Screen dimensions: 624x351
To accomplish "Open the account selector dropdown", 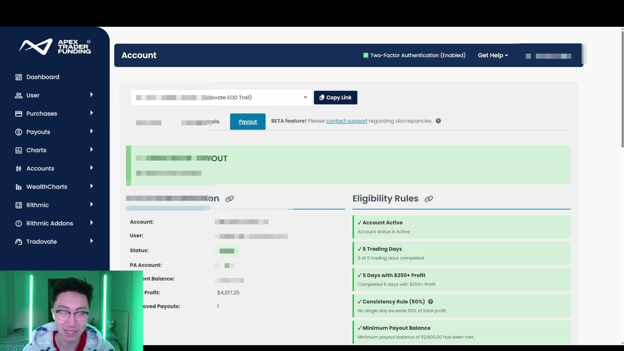I will click(221, 97).
